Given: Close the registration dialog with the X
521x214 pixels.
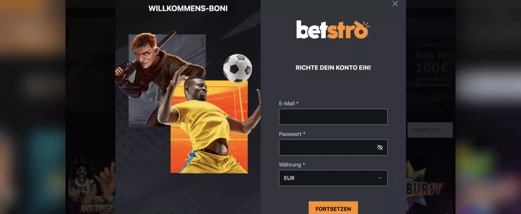Looking at the screenshot, I should pyautogui.click(x=395, y=4).
